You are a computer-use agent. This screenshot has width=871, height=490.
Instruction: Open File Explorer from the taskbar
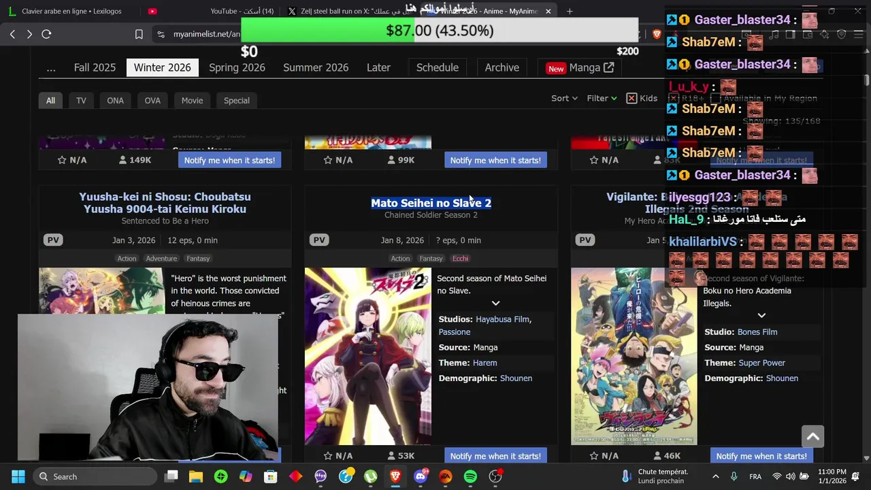196,476
